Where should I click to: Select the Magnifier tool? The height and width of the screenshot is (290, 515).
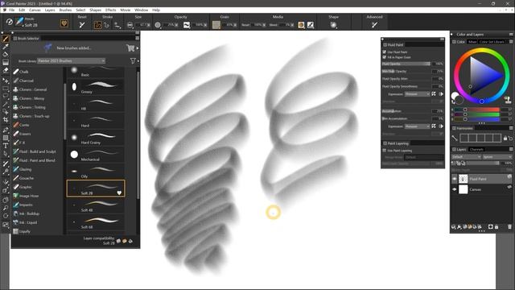pos(6,208)
